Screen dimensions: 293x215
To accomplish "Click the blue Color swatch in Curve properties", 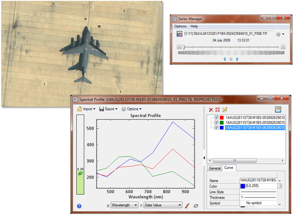I will 243,186.
